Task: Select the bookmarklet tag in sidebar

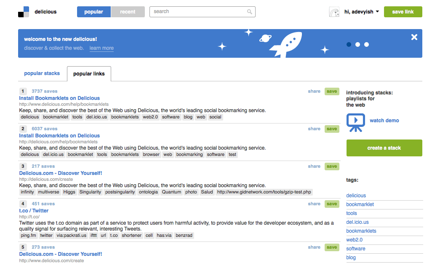Action: [360, 204]
